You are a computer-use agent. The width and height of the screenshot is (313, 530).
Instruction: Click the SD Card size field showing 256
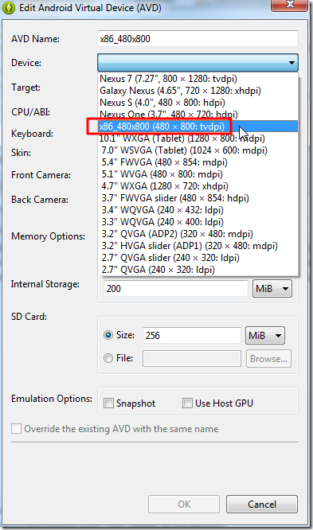(191, 335)
